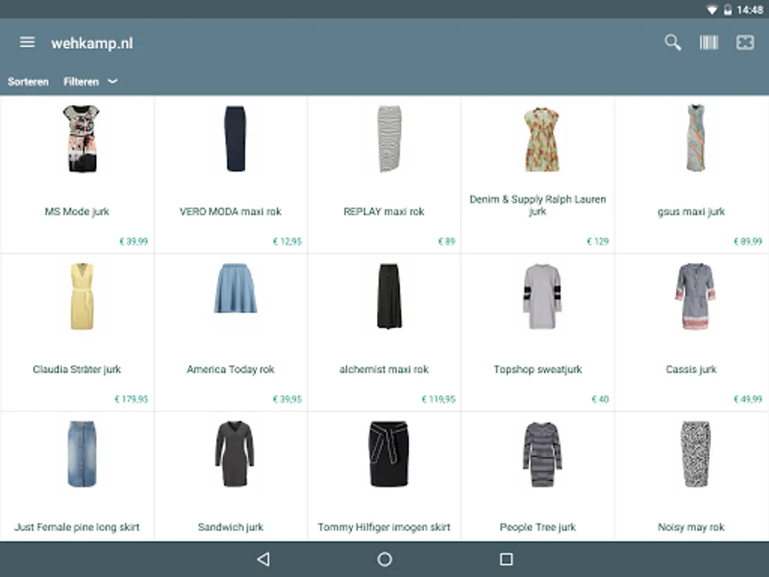Open the Sorteren option
Screen dimensions: 769x577
(28, 82)
